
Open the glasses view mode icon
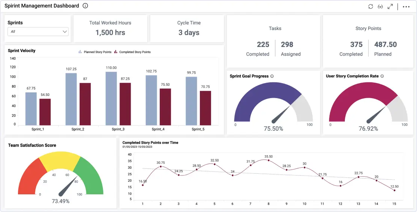(x=380, y=6)
